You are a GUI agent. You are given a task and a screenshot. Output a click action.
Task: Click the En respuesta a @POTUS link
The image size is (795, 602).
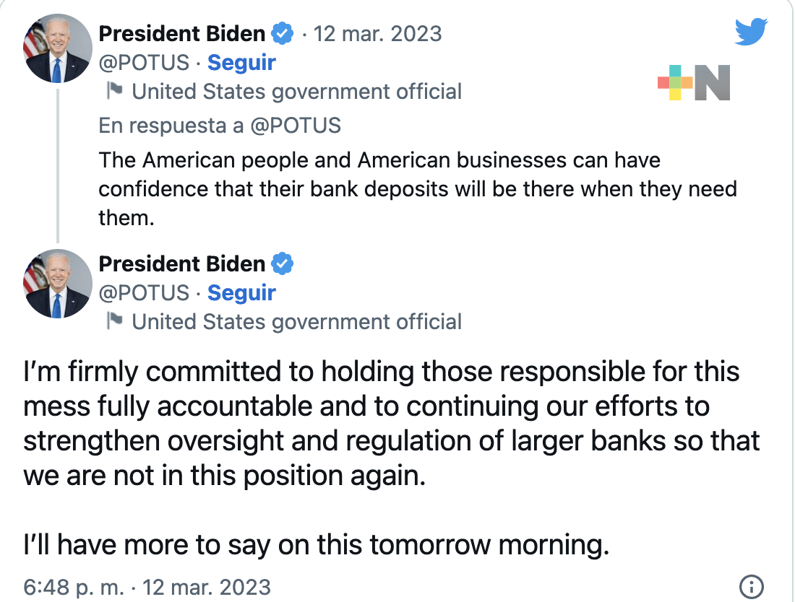pyautogui.click(x=219, y=126)
